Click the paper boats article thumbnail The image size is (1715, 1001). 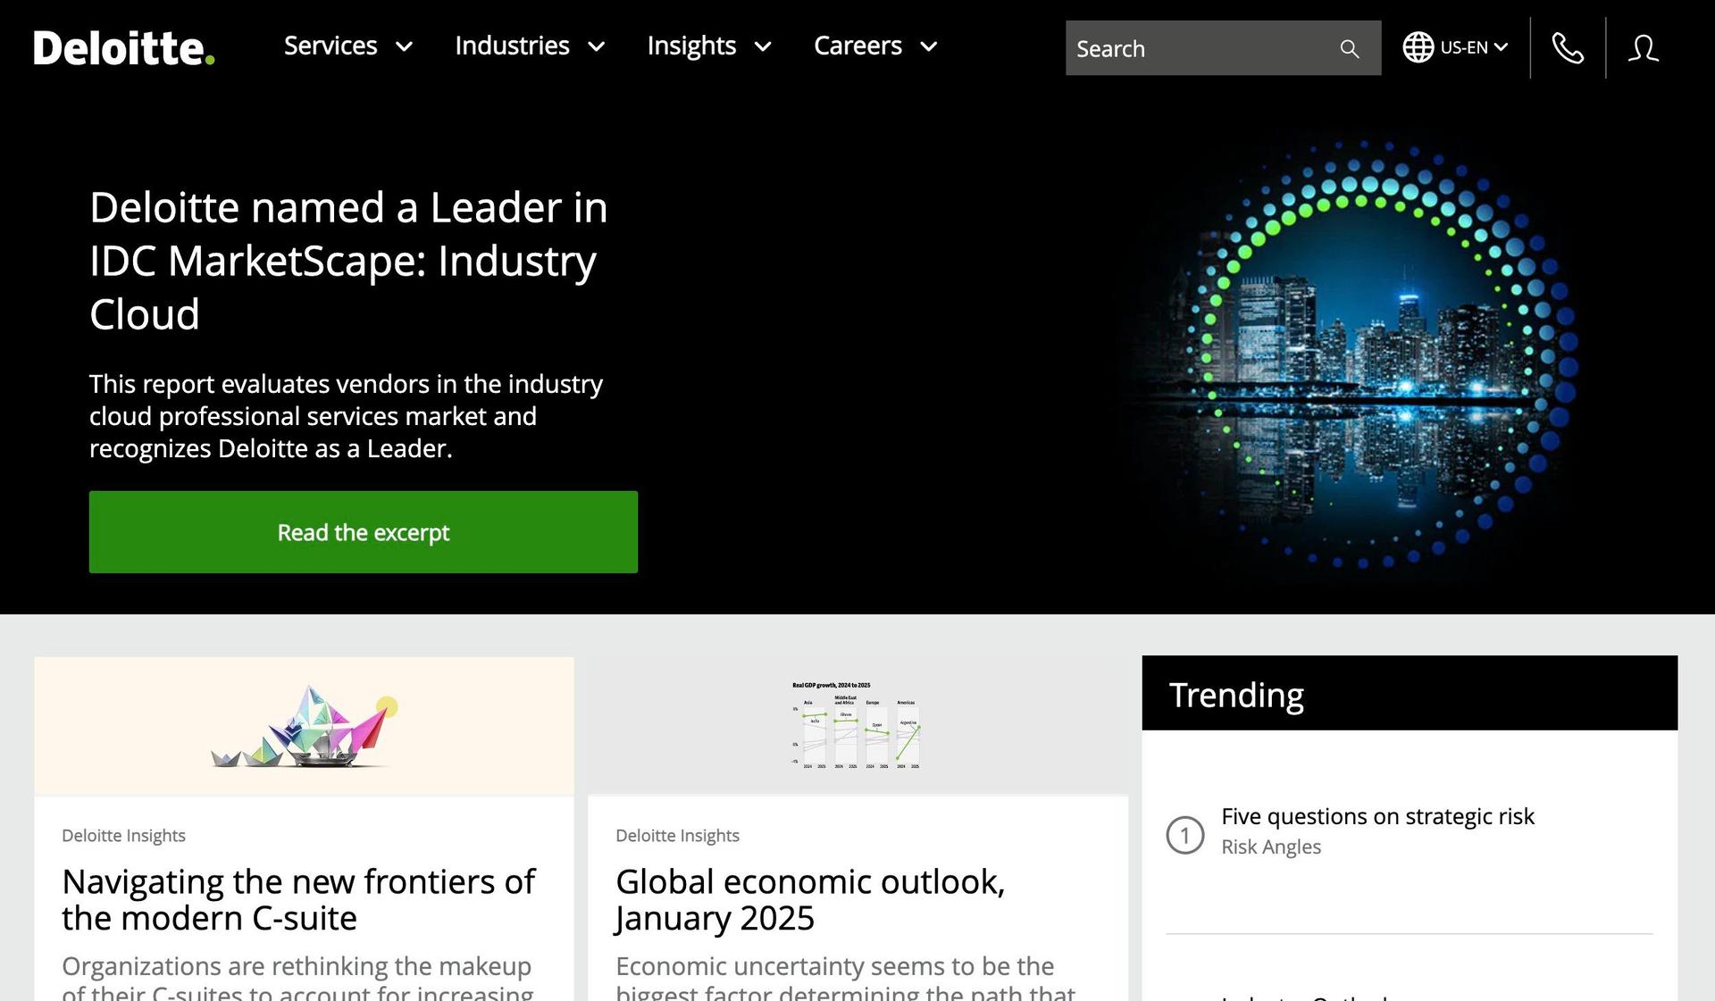tap(305, 726)
